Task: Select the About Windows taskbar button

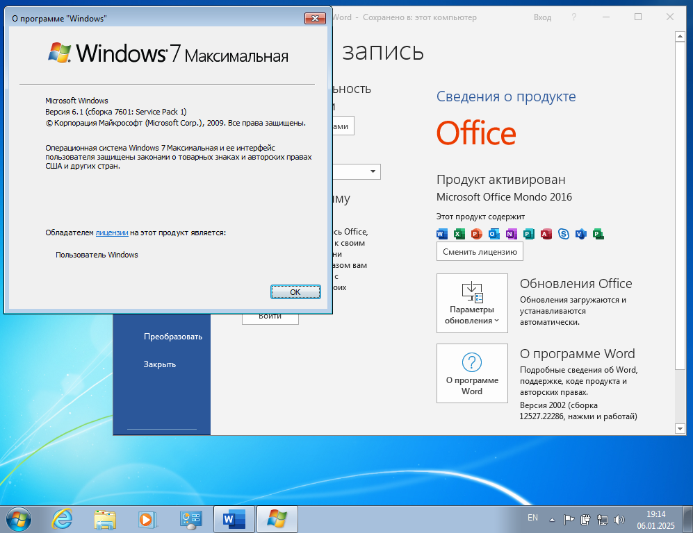Action: (277, 519)
